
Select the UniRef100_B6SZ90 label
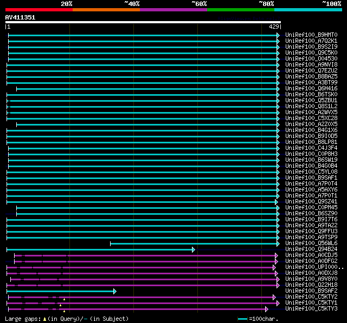click(311, 214)
